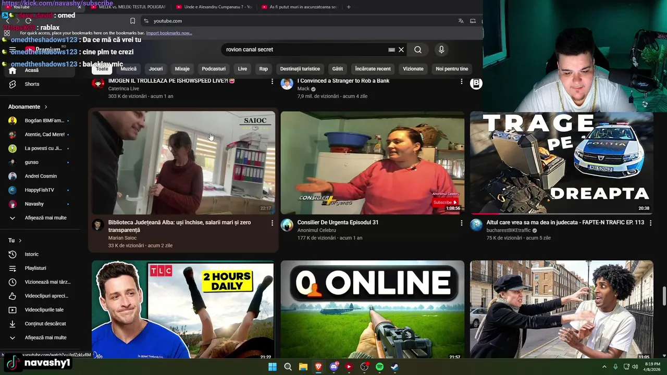This screenshot has width=667, height=375.
Task: Open Videoclipurile tale in sidebar
Action: [40, 310]
